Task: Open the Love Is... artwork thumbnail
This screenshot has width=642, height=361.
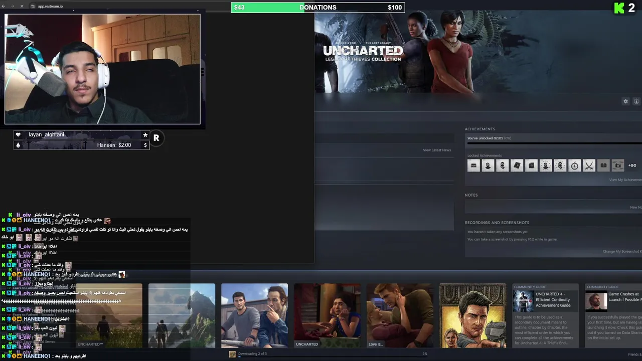Action: pos(400,316)
